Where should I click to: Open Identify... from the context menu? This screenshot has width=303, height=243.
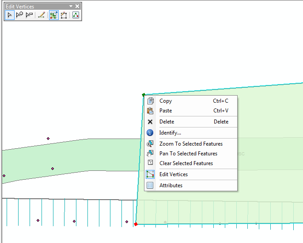pyautogui.click(x=191, y=133)
